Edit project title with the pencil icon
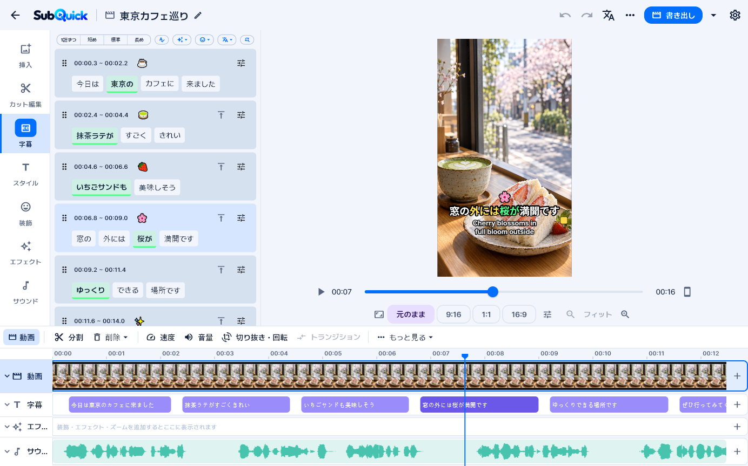This screenshot has width=748, height=466. (x=198, y=16)
